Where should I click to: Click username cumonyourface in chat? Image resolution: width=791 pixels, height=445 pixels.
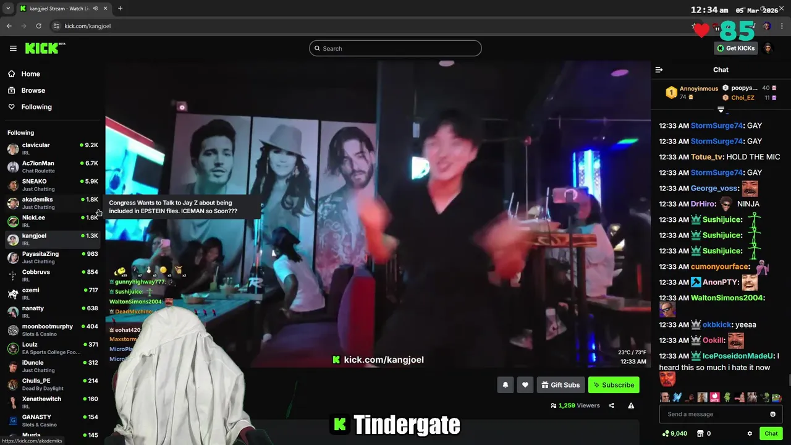[x=720, y=266]
